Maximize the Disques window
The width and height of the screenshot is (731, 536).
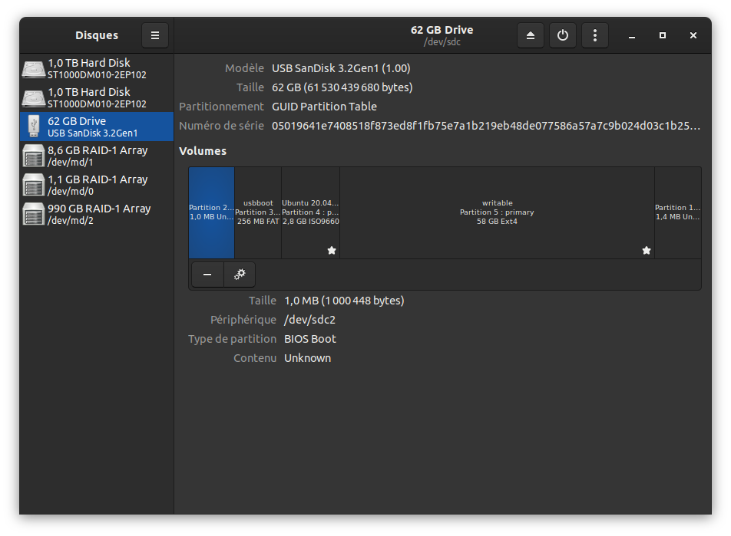(663, 35)
